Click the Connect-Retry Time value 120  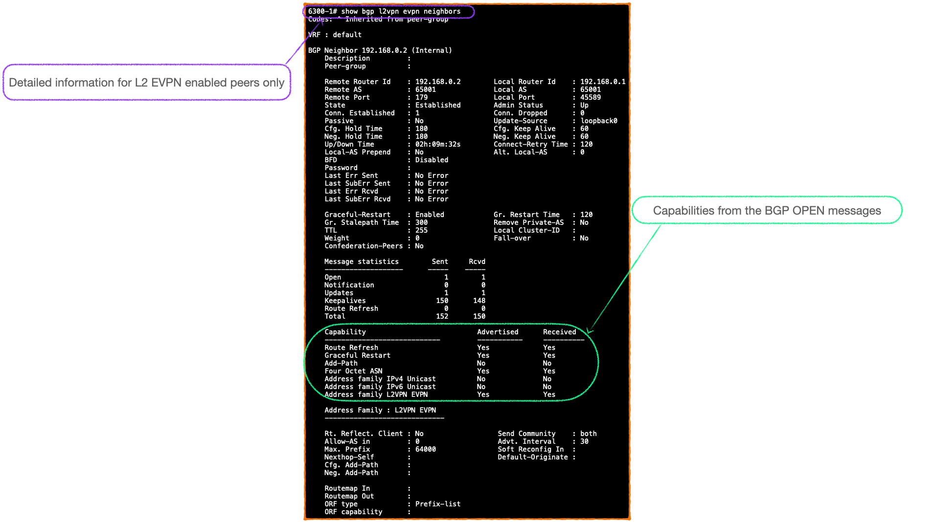tap(586, 144)
